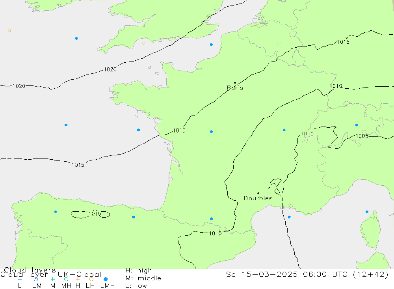Click the 'M: middle' legend text
Screen dimensions: 394x289
point(143,278)
